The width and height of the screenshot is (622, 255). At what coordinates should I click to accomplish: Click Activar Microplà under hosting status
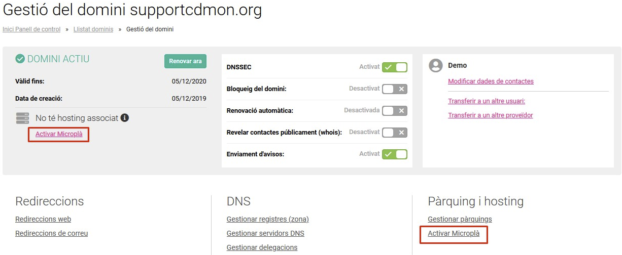tap(59, 134)
